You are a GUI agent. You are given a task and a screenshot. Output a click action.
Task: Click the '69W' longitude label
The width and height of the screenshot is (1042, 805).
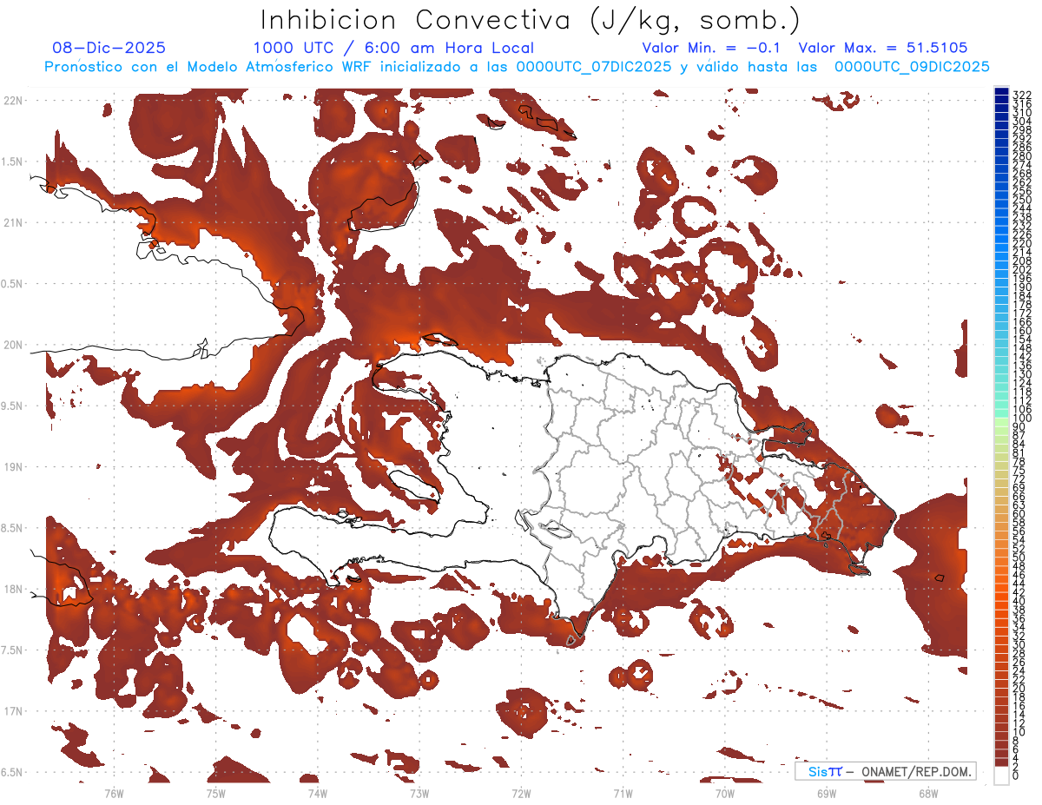pos(827,793)
